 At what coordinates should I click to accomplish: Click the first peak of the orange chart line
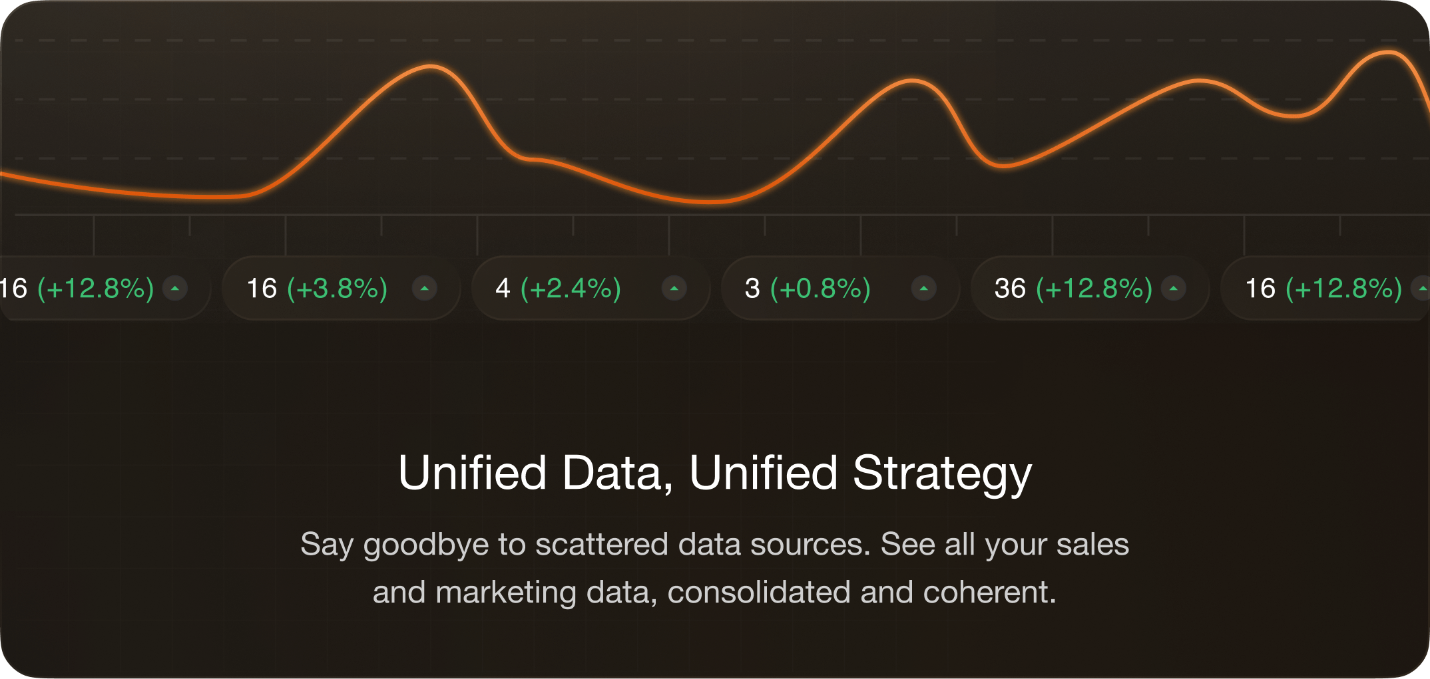pos(431,67)
